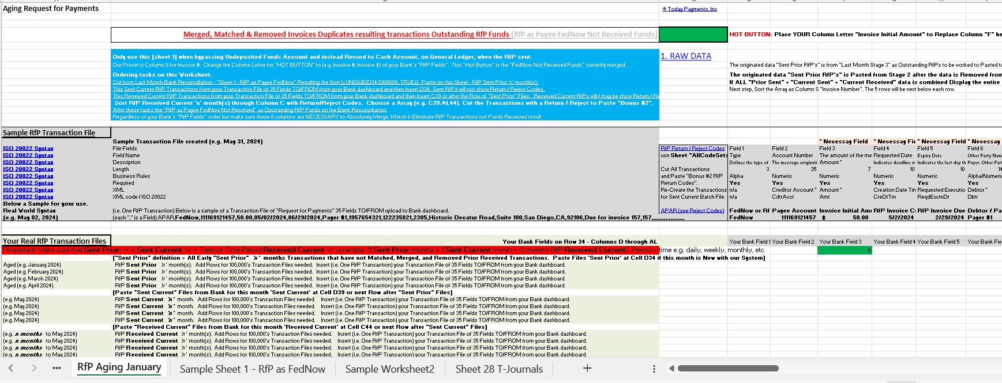1002x383 pixels.
Task: Select the 'Your Bank Field 1' cell
Action: pyautogui.click(x=749, y=242)
